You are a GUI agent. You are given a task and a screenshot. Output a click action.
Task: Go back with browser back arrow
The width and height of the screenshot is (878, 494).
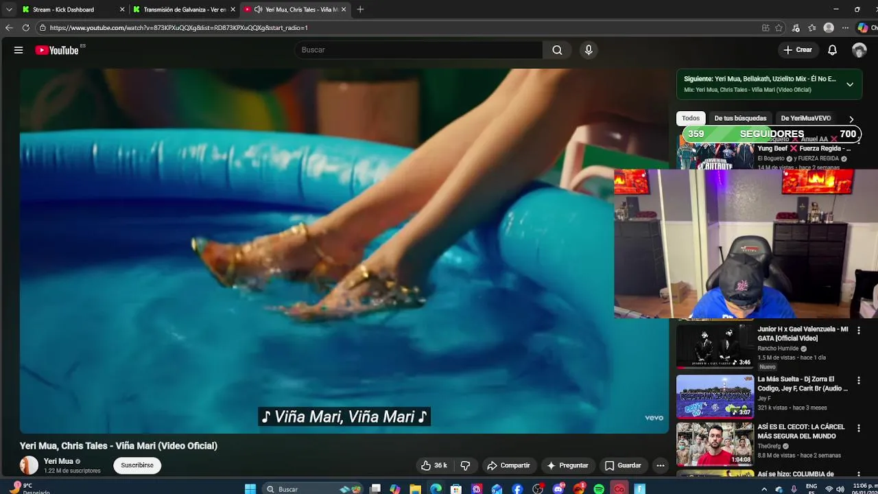click(x=9, y=28)
